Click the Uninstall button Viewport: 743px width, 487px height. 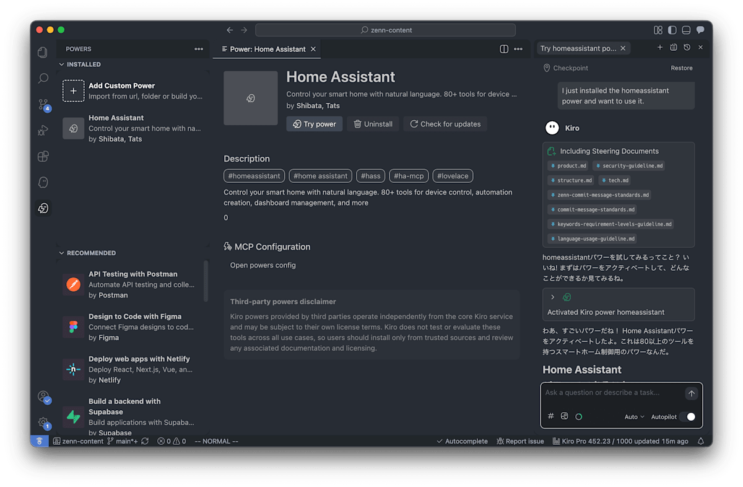click(373, 124)
